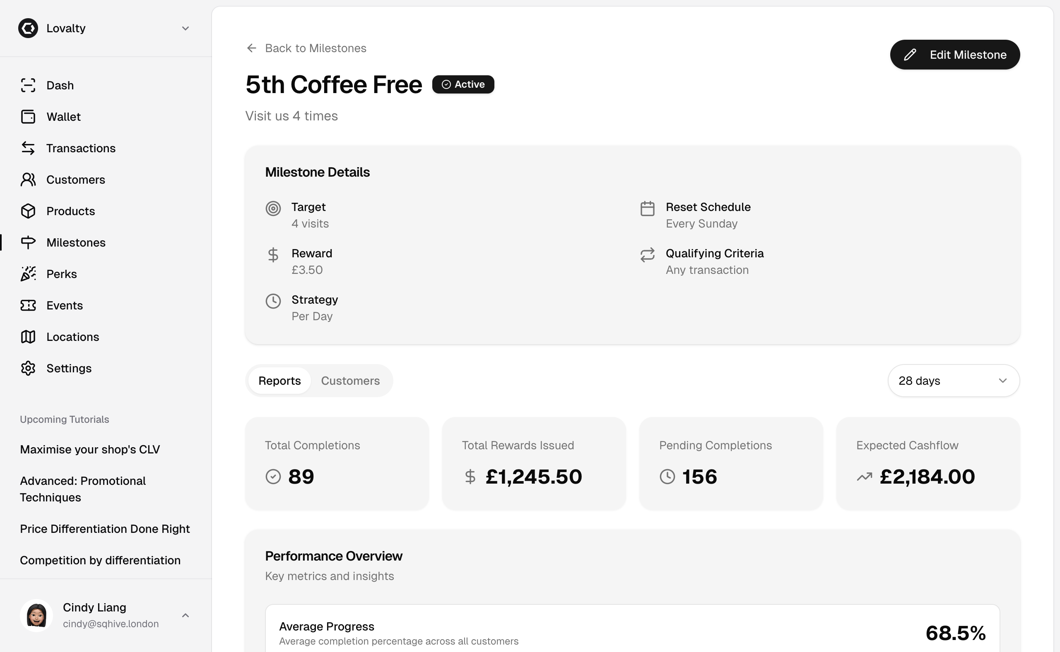Click the Events ticket icon

pyautogui.click(x=28, y=305)
